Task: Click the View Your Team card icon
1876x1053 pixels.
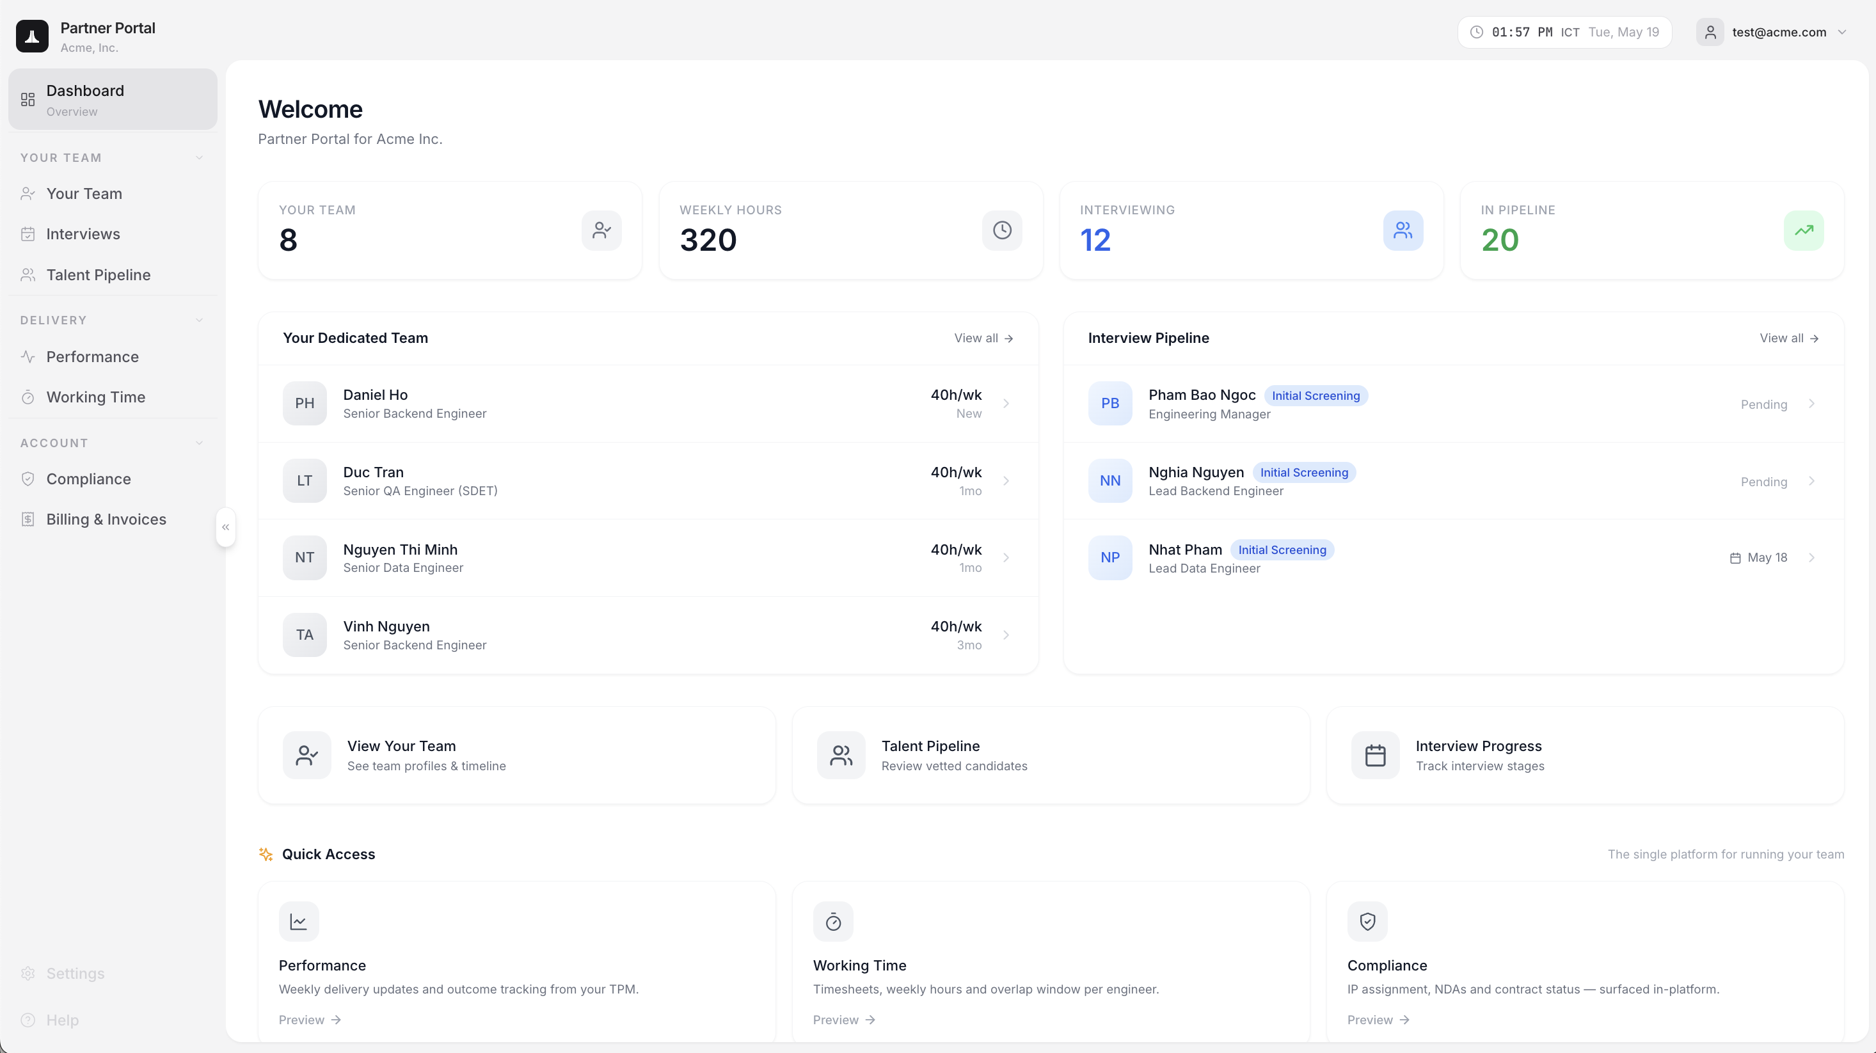Action: (306, 755)
